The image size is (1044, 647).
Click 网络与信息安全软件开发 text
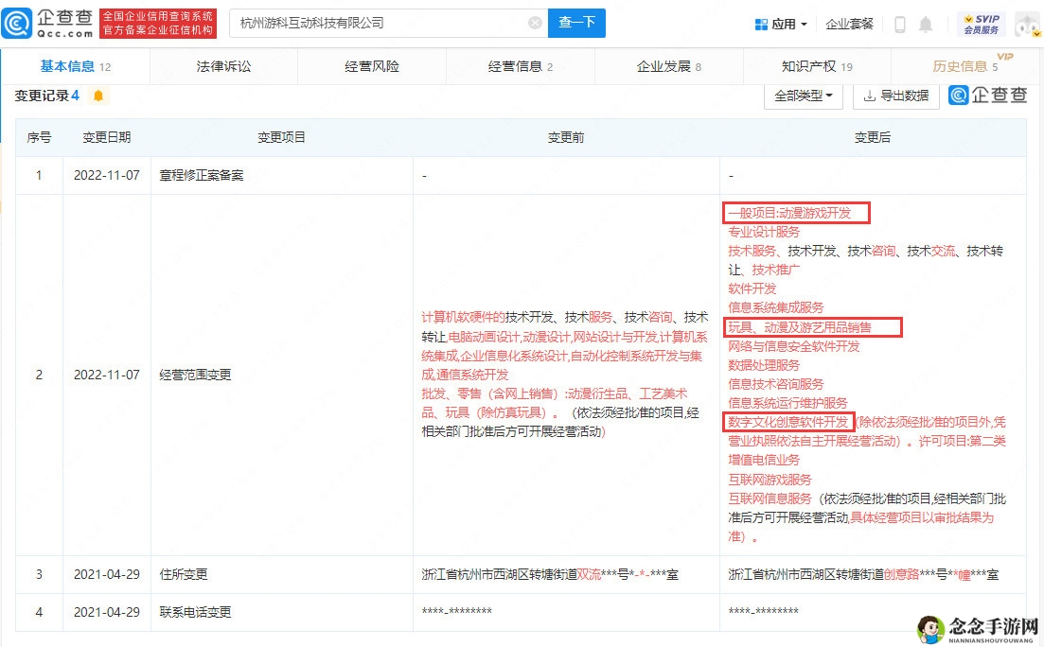[x=794, y=347]
